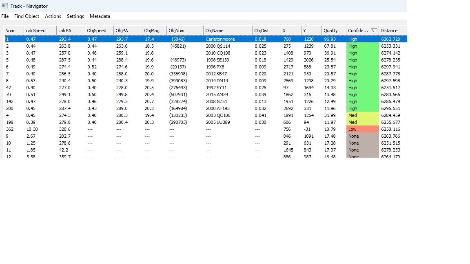Select track number 10 row

[205, 143]
